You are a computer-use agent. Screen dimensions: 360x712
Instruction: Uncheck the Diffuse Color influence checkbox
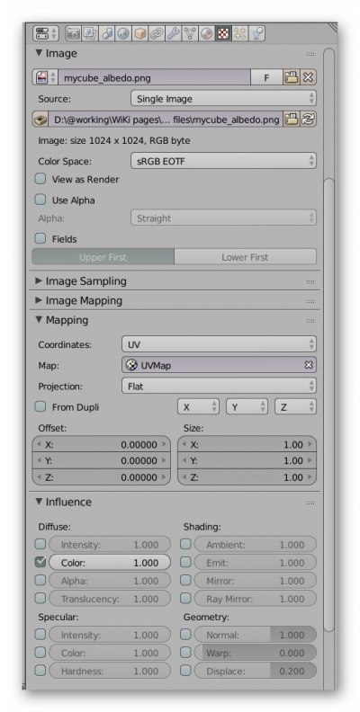tap(40, 562)
